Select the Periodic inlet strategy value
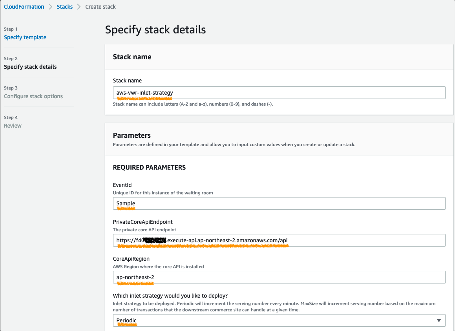This screenshot has width=455, height=331. pos(126,320)
